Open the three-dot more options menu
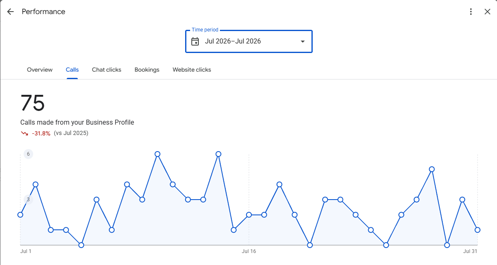The height and width of the screenshot is (265, 497). [471, 12]
